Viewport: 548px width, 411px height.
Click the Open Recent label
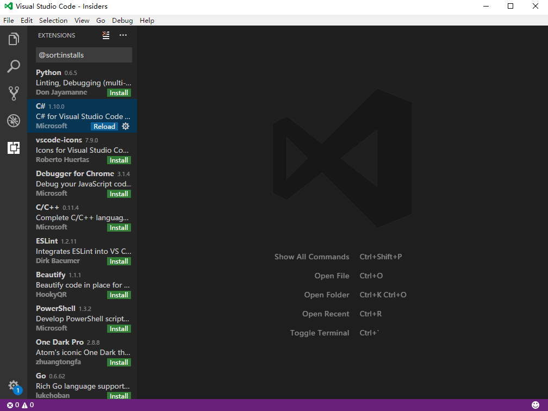[326, 314]
